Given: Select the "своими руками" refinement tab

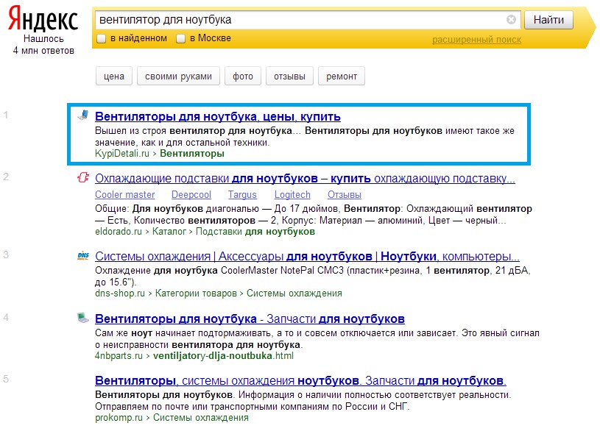Looking at the screenshot, I should coord(179,76).
